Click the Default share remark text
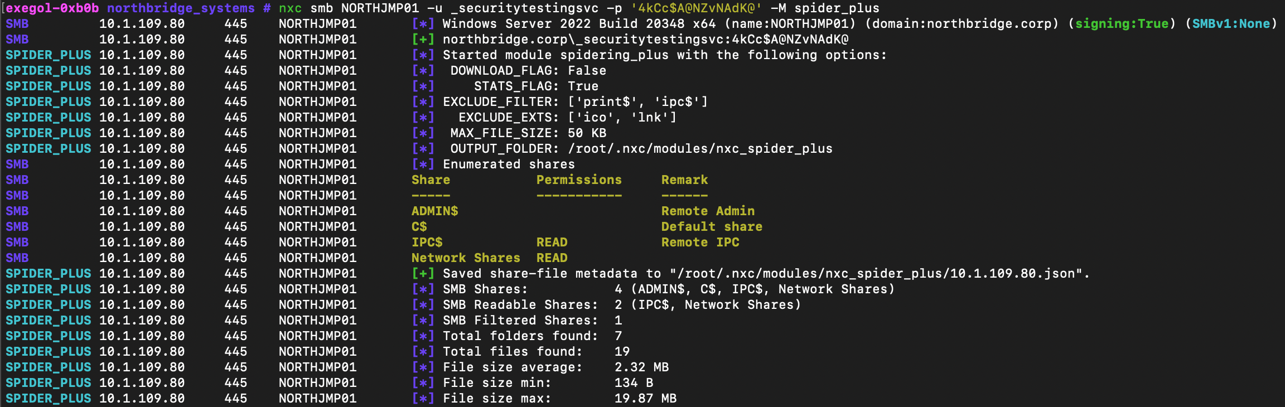 [x=712, y=227]
